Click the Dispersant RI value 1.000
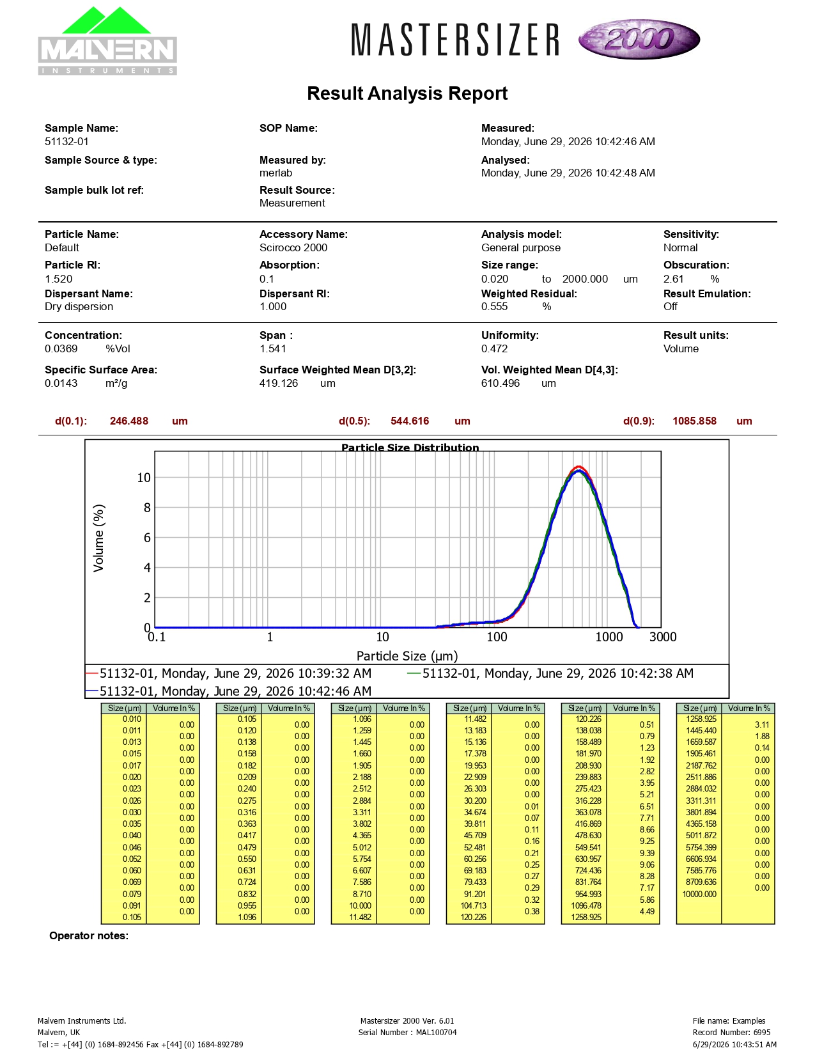The width and height of the screenshot is (815, 1055). tap(273, 306)
